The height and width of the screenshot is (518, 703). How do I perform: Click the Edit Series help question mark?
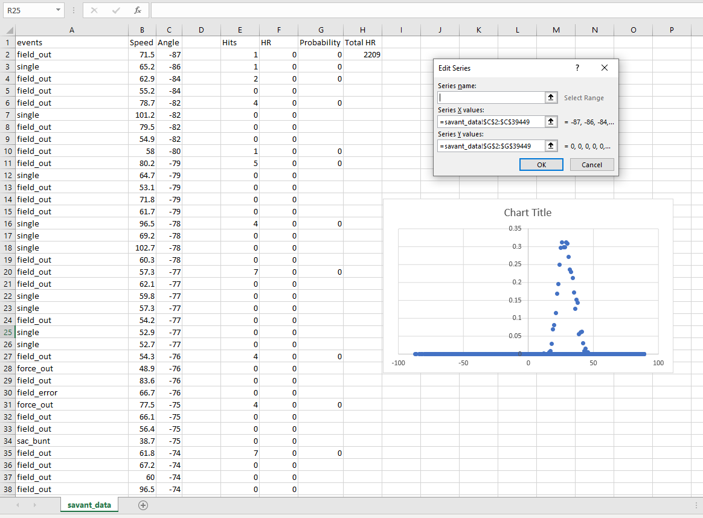coord(577,68)
